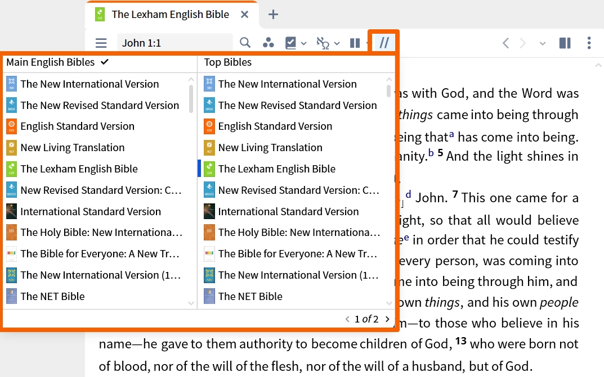Click up arrow of Top Bibles list
The height and width of the screenshot is (377, 604).
(389, 79)
